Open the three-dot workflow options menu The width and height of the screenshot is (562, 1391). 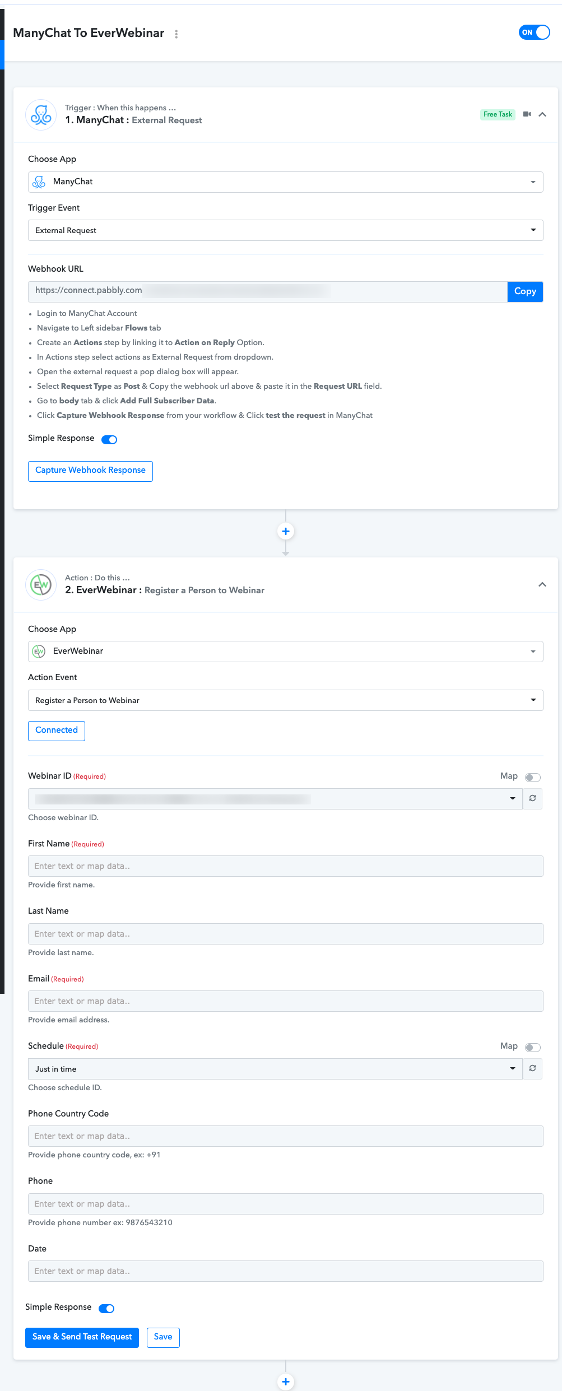click(x=177, y=34)
